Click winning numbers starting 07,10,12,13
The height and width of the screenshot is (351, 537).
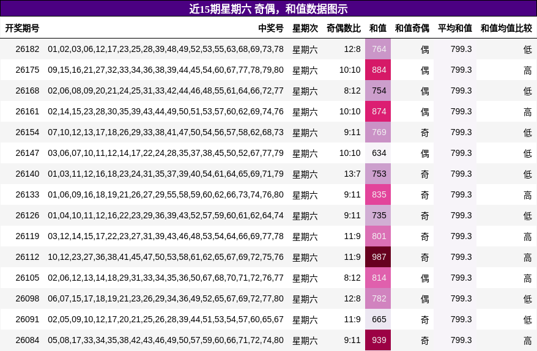(x=166, y=132)
